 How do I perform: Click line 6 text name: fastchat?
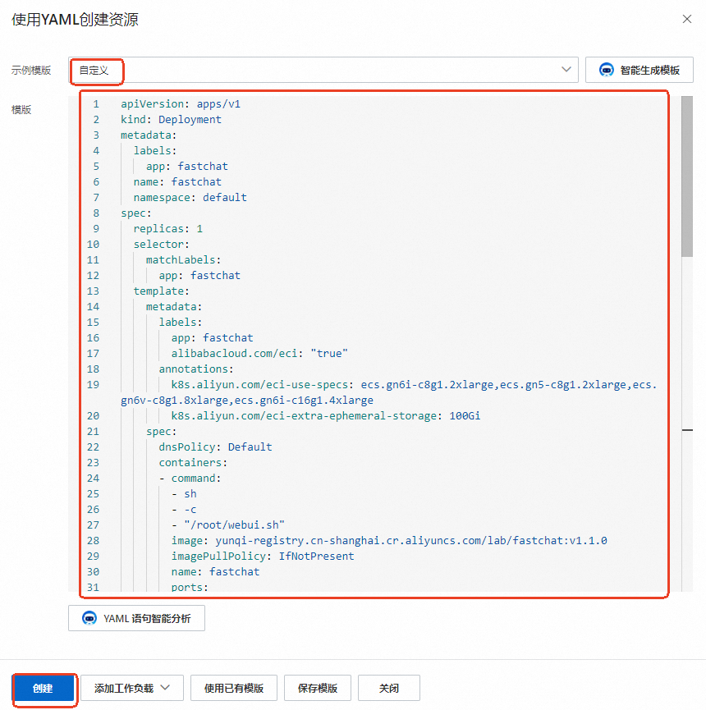(177, 181)
